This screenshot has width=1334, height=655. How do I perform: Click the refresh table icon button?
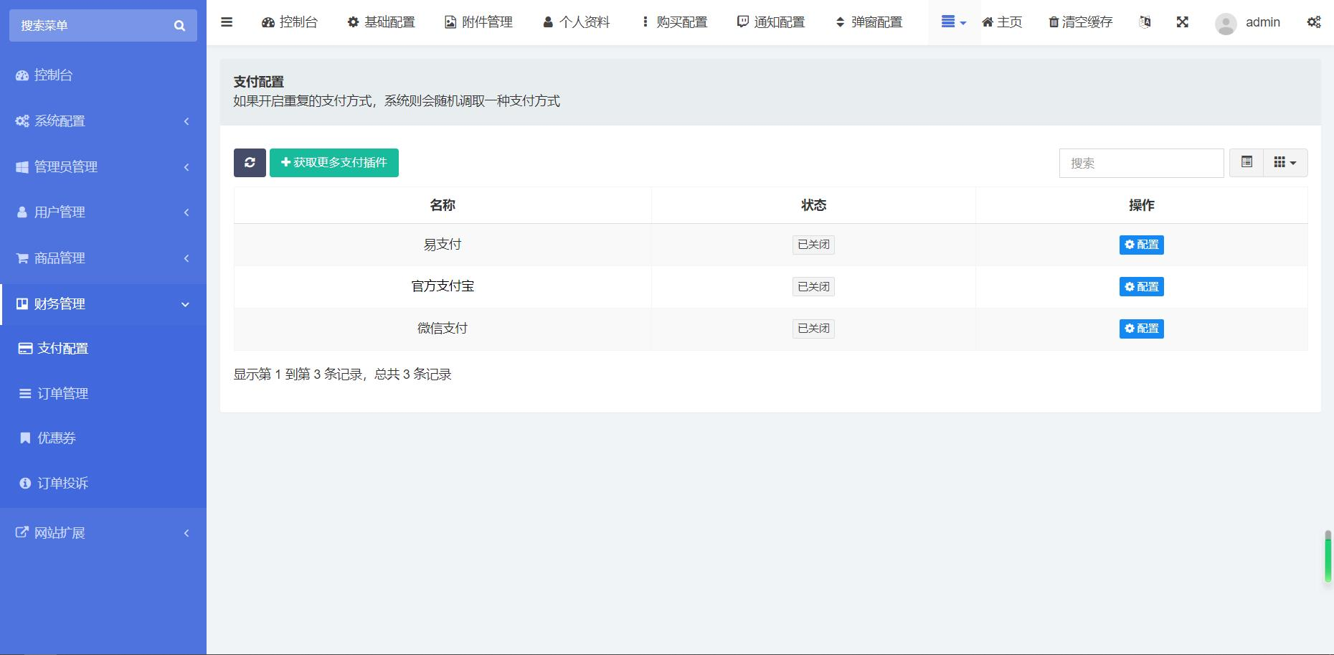tap(250, 163)
